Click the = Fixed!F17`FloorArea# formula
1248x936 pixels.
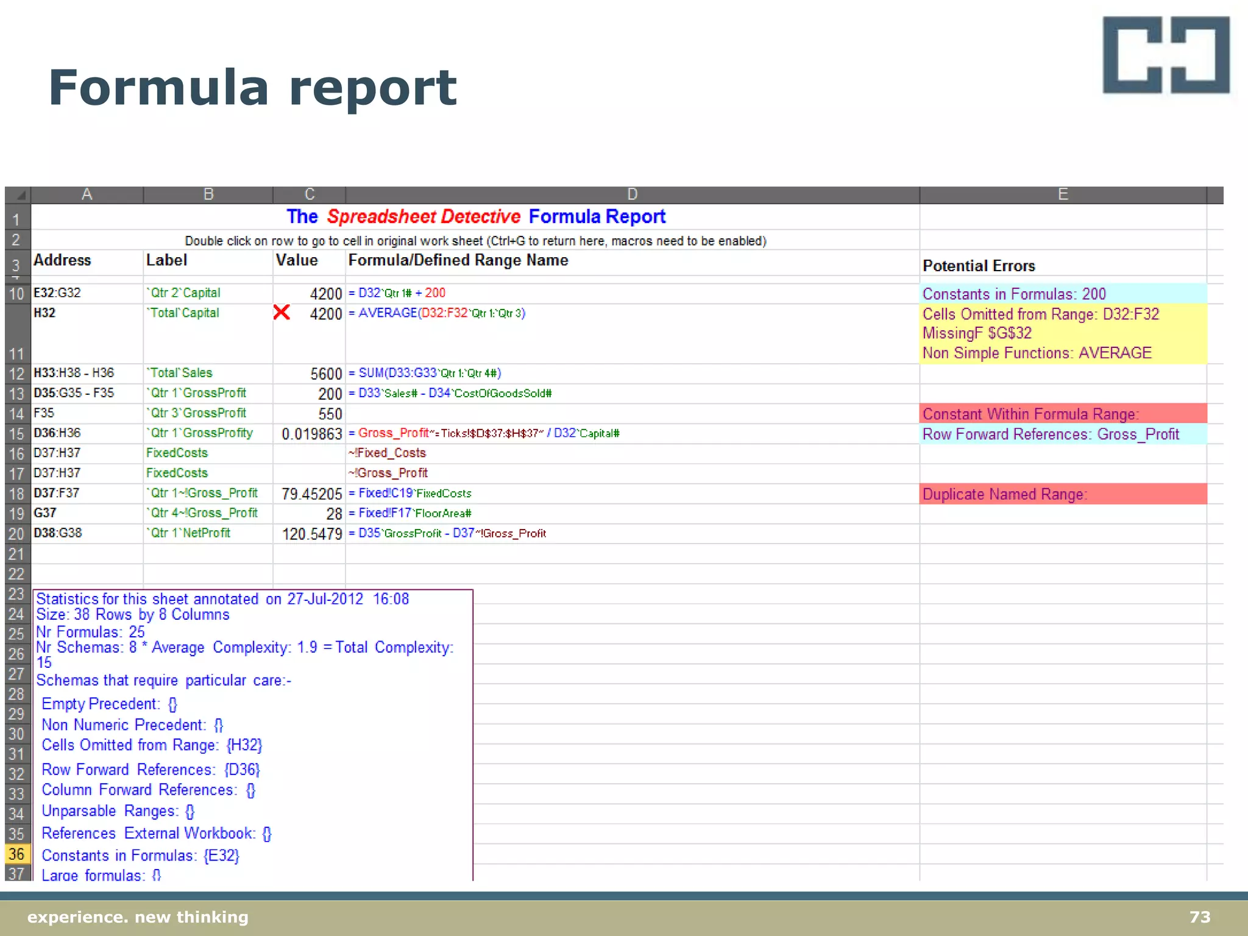click(x=410, y=513)
